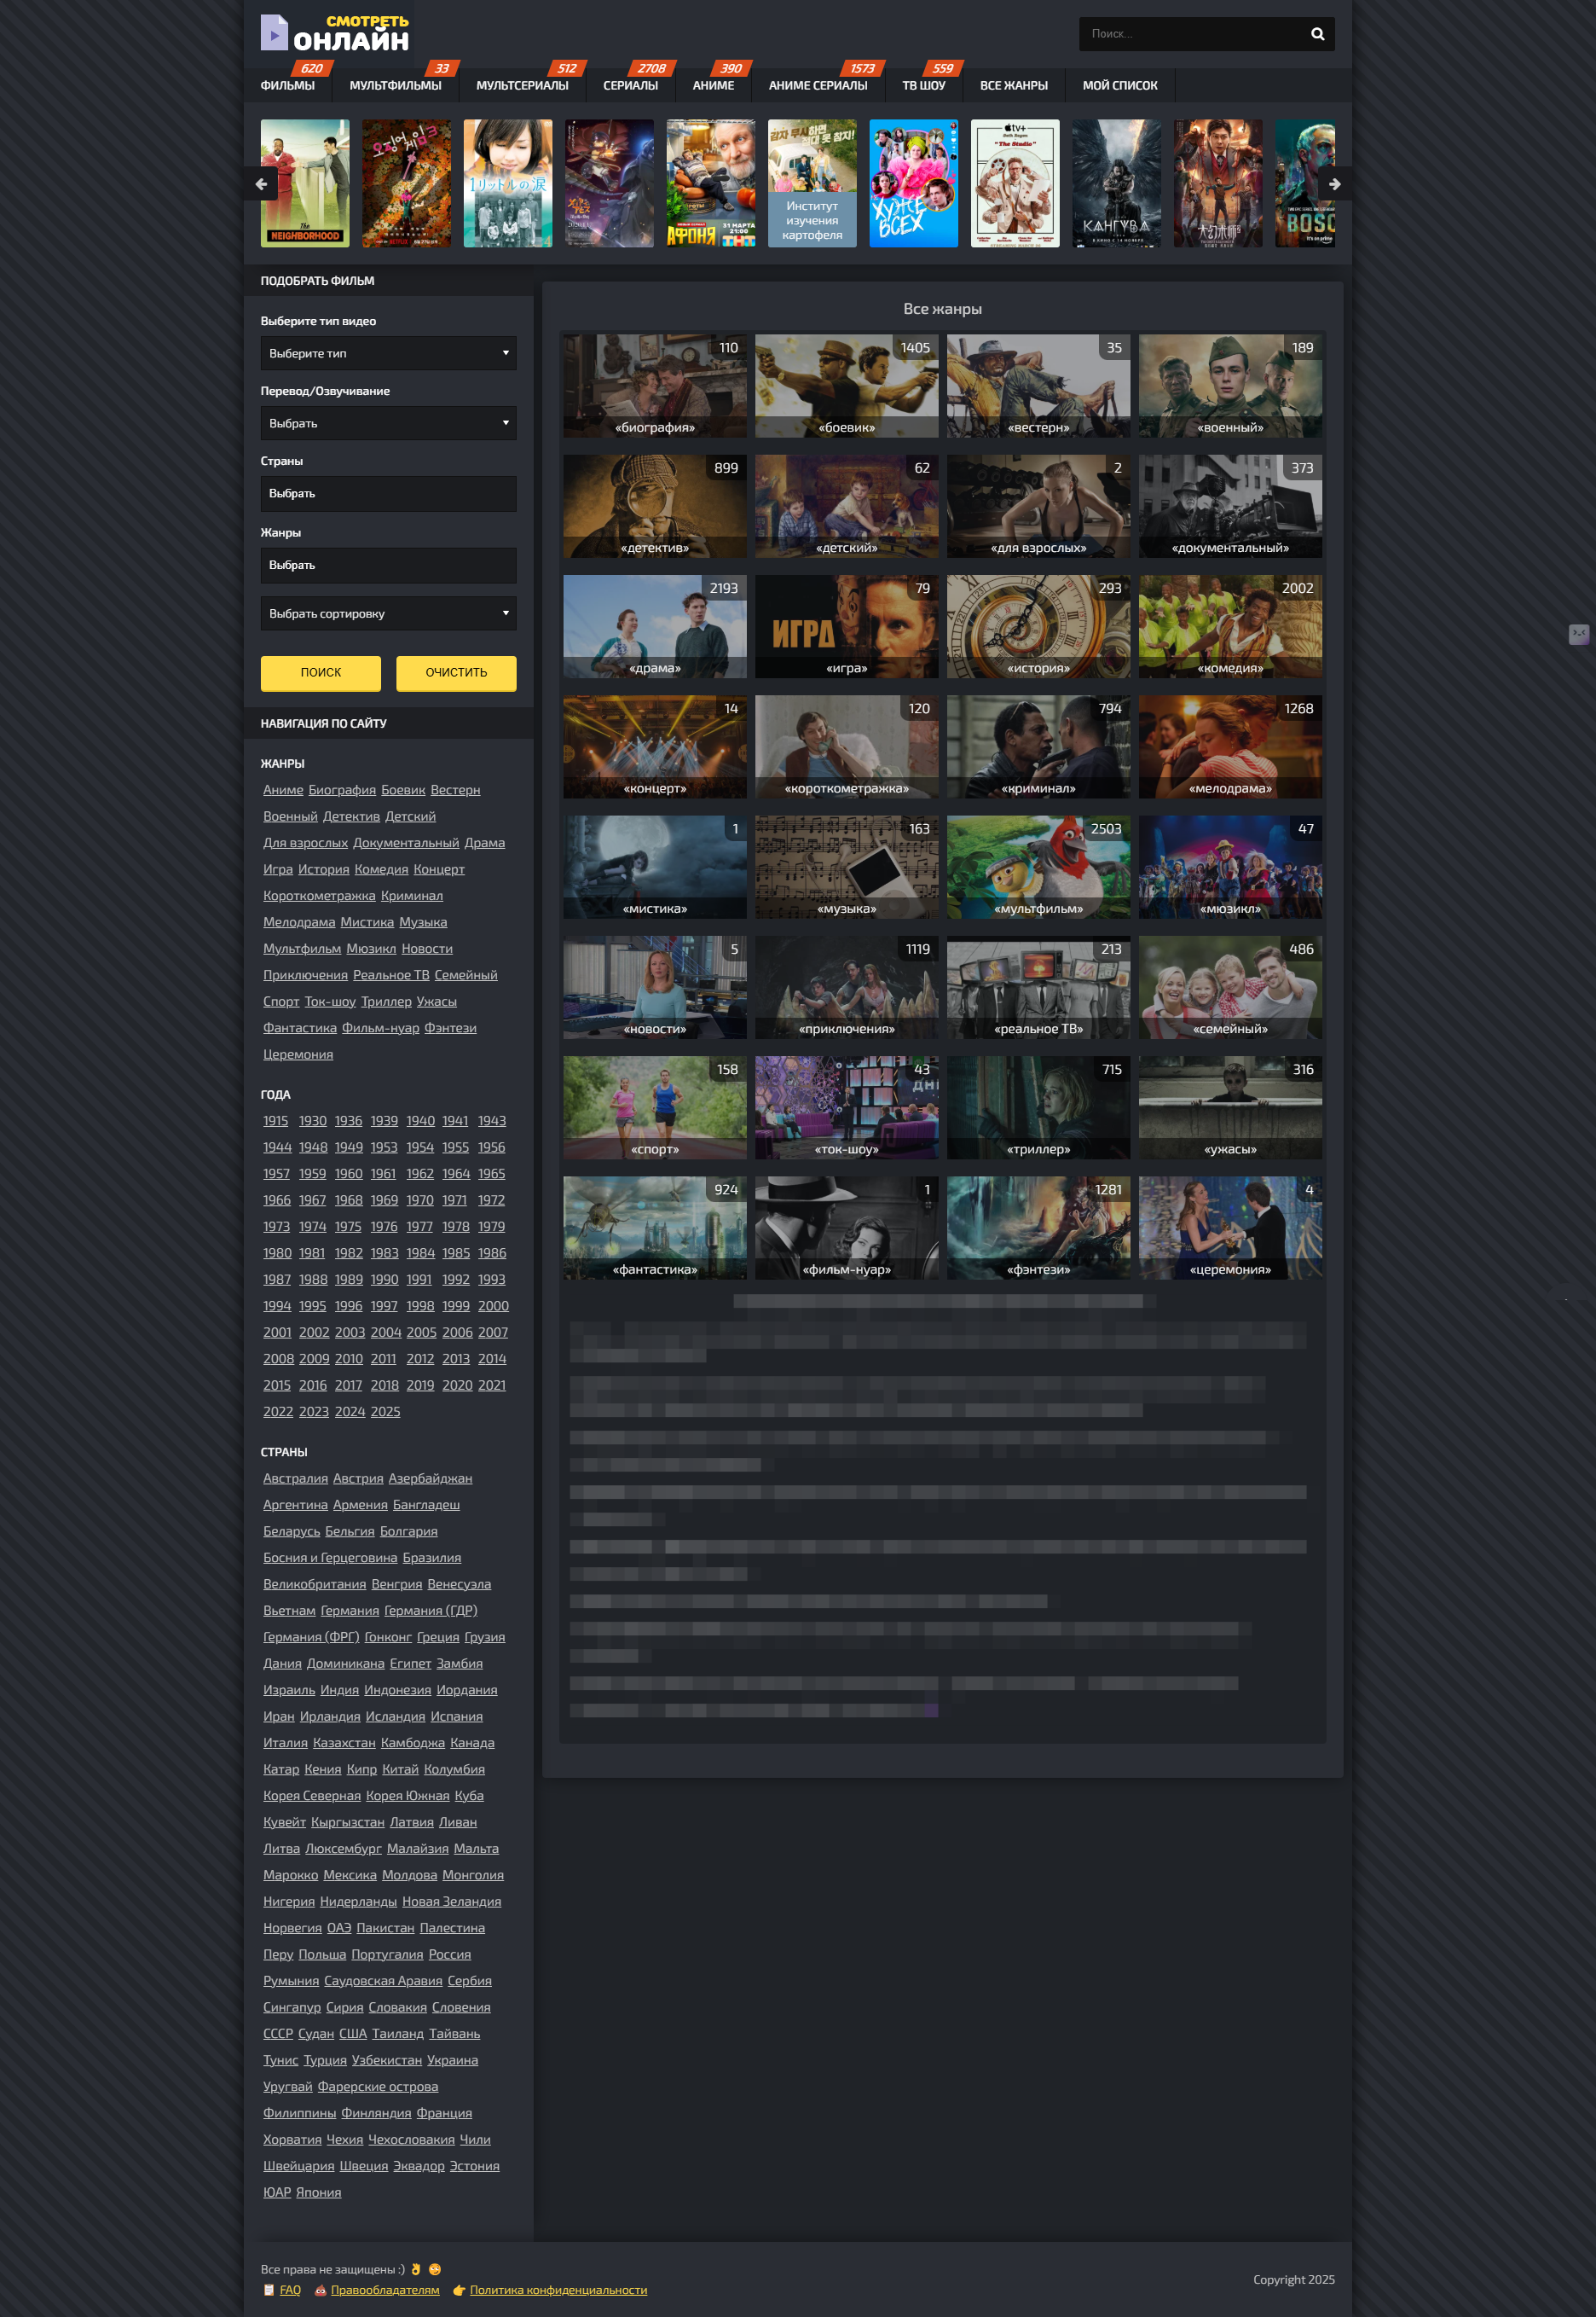Screen dimensions: 1596x2317
Task: Click the Смотреть Онлайн site logo
Action: (x=335, y=34)
